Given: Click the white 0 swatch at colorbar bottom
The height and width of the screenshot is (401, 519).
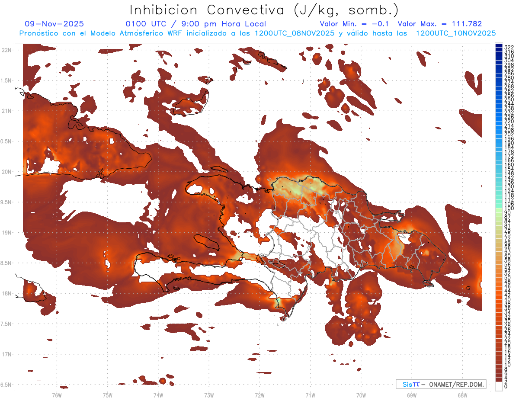Looking at the screenshot, I should coord(499,386).
